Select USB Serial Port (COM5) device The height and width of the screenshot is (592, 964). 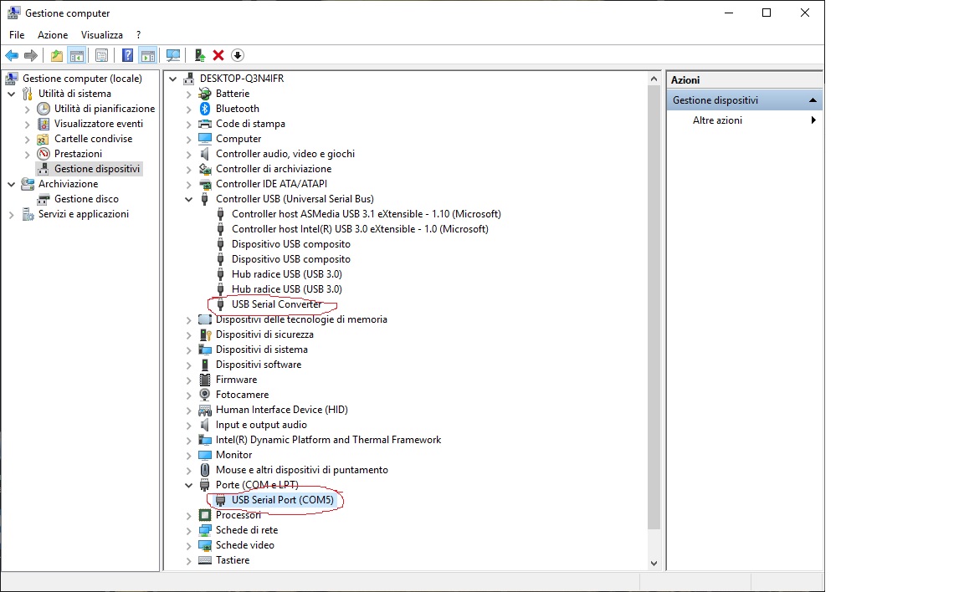(282, 500)
